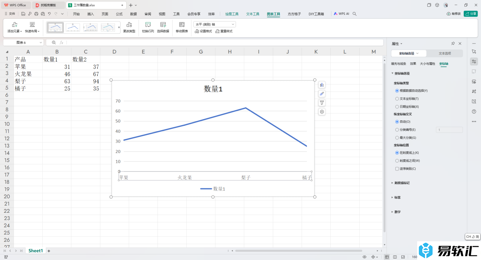
Task: Select the second chart style thumbnail
Action: tap(73, 27)
